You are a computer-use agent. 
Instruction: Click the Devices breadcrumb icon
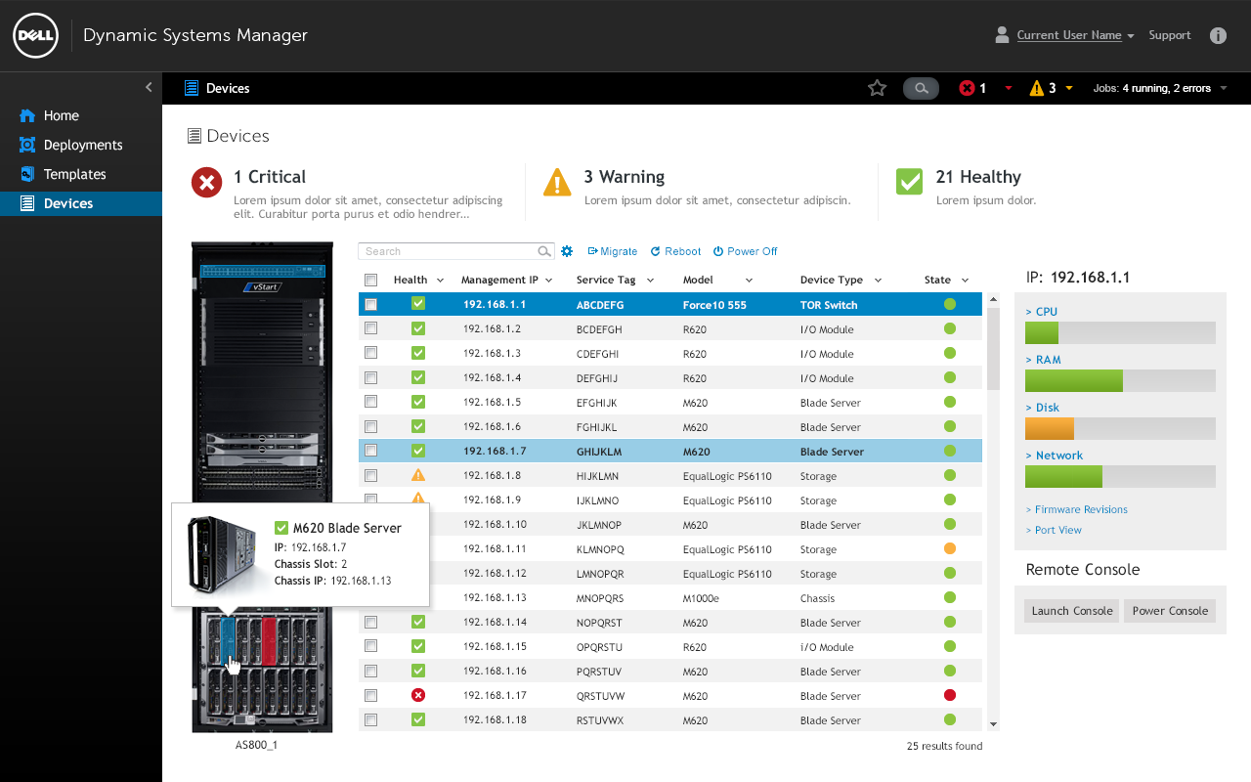192,88
